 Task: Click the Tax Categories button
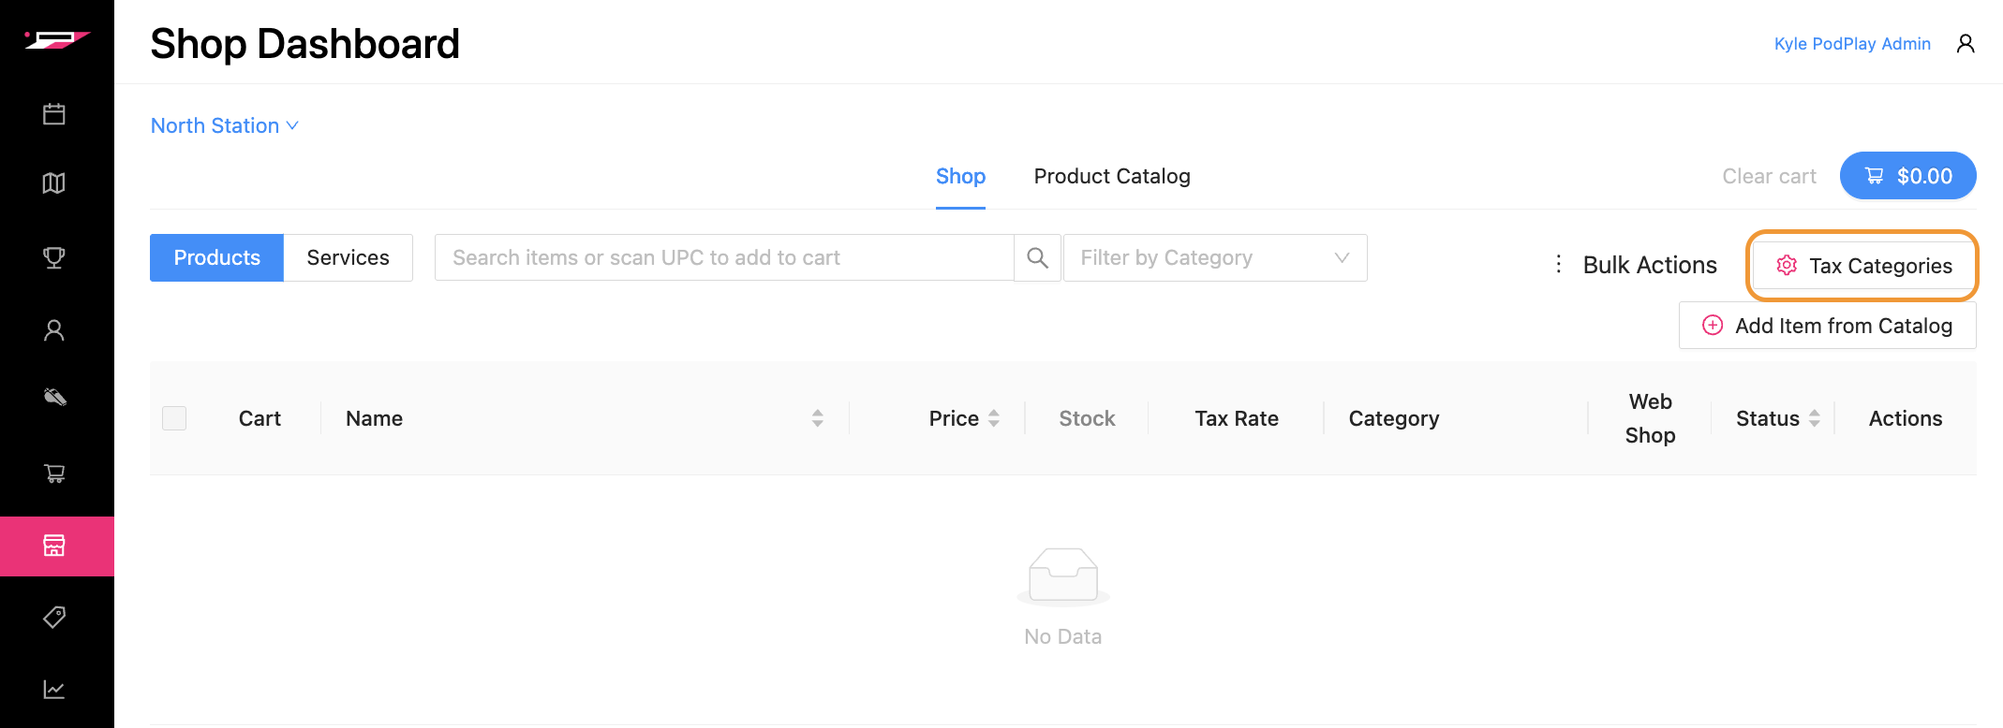1862,266
